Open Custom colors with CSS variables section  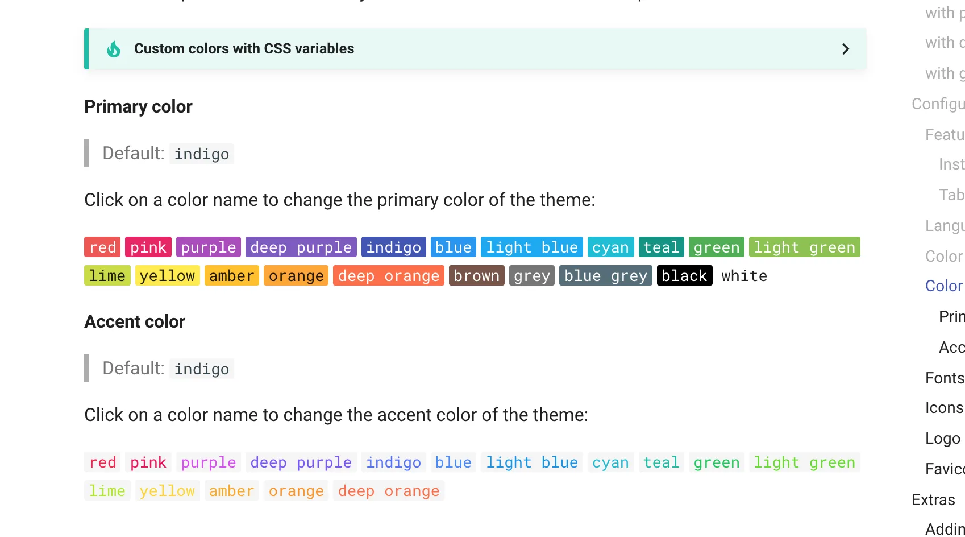244,49
